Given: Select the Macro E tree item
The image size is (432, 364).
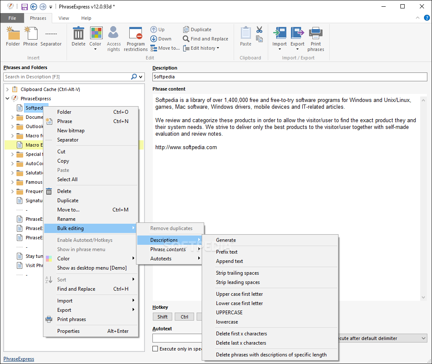Looking at the screenshot, I should click(x=34, y=145).
